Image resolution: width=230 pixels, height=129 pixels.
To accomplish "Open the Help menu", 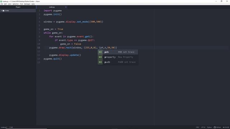I will 33,4.
